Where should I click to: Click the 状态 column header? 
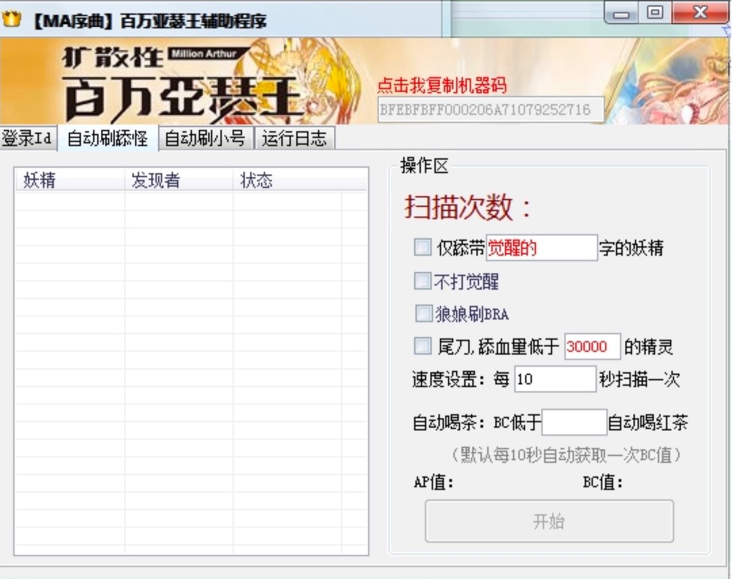pos(287,180)
